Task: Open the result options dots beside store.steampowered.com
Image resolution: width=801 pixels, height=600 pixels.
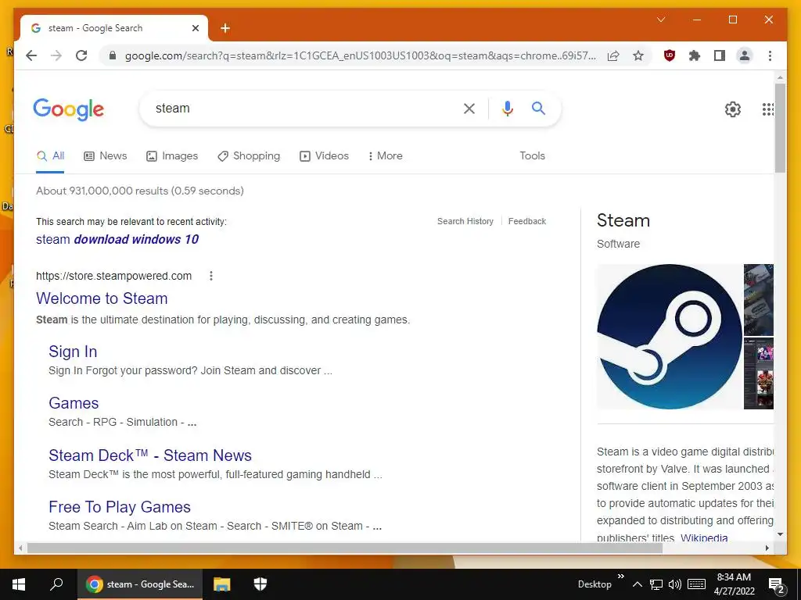Action: (x=211, y=276)
